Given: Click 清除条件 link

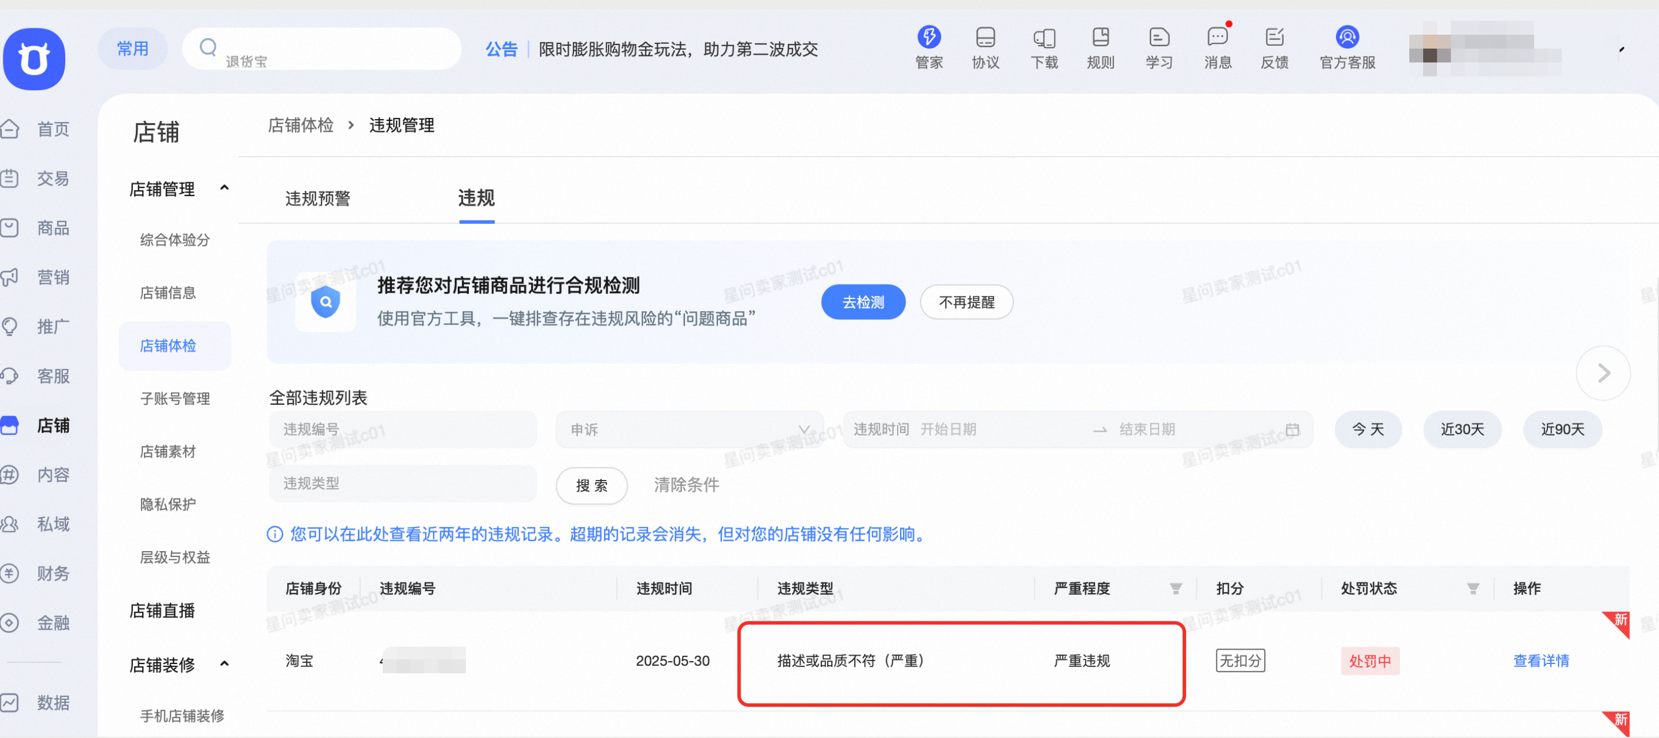Looking at the screenshot, I should (687, 485).
